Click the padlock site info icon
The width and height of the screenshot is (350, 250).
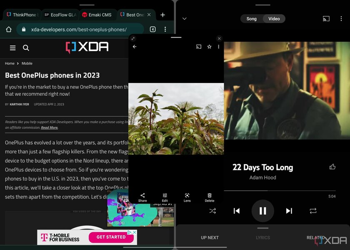pyautogui.click(x=24, y=29)
